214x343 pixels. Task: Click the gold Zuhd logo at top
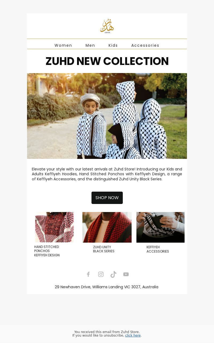107,26
